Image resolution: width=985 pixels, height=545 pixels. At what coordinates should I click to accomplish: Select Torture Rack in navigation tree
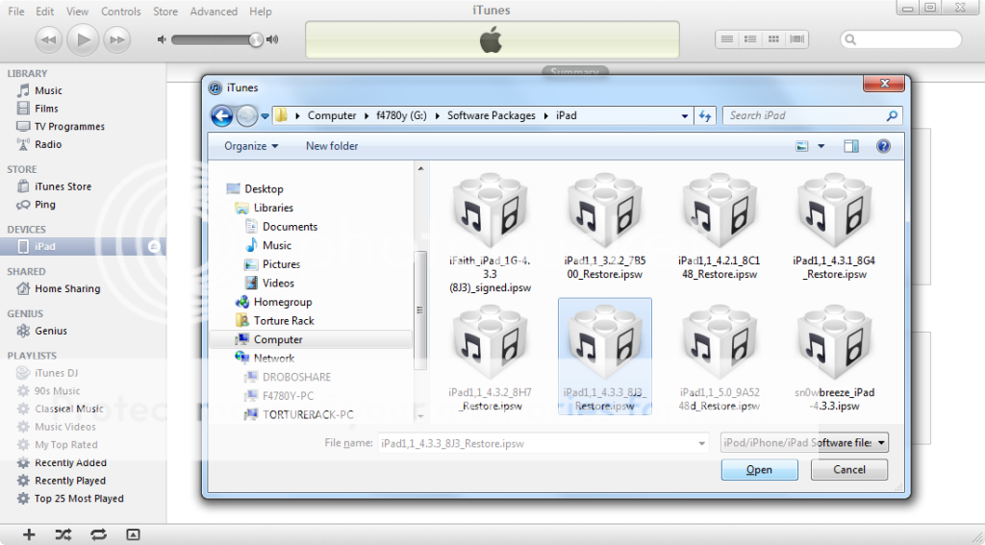[284, 321]
